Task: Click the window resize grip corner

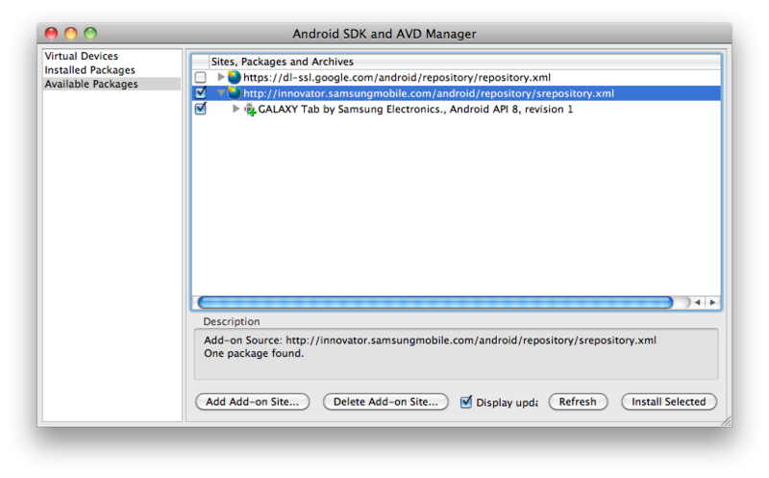Action: click(727, 421)
